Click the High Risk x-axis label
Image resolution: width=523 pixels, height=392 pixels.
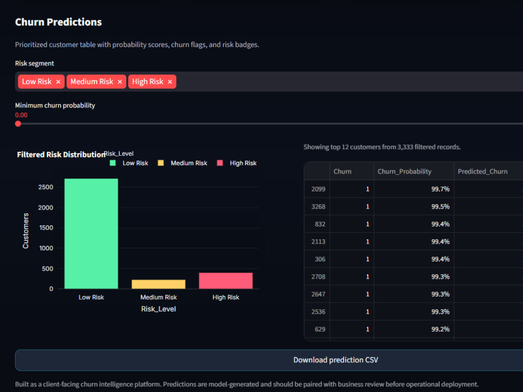tap(226, 297)
